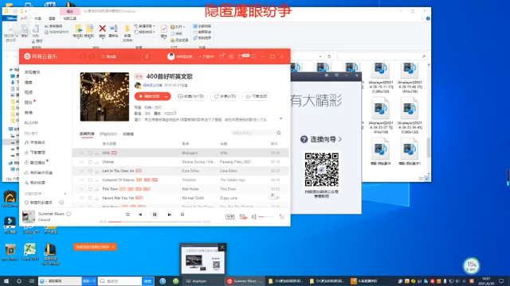Screen dimensions: 510x286
Task: Open NetEase Cloud Music settings gear
Action: click(231, 56)
